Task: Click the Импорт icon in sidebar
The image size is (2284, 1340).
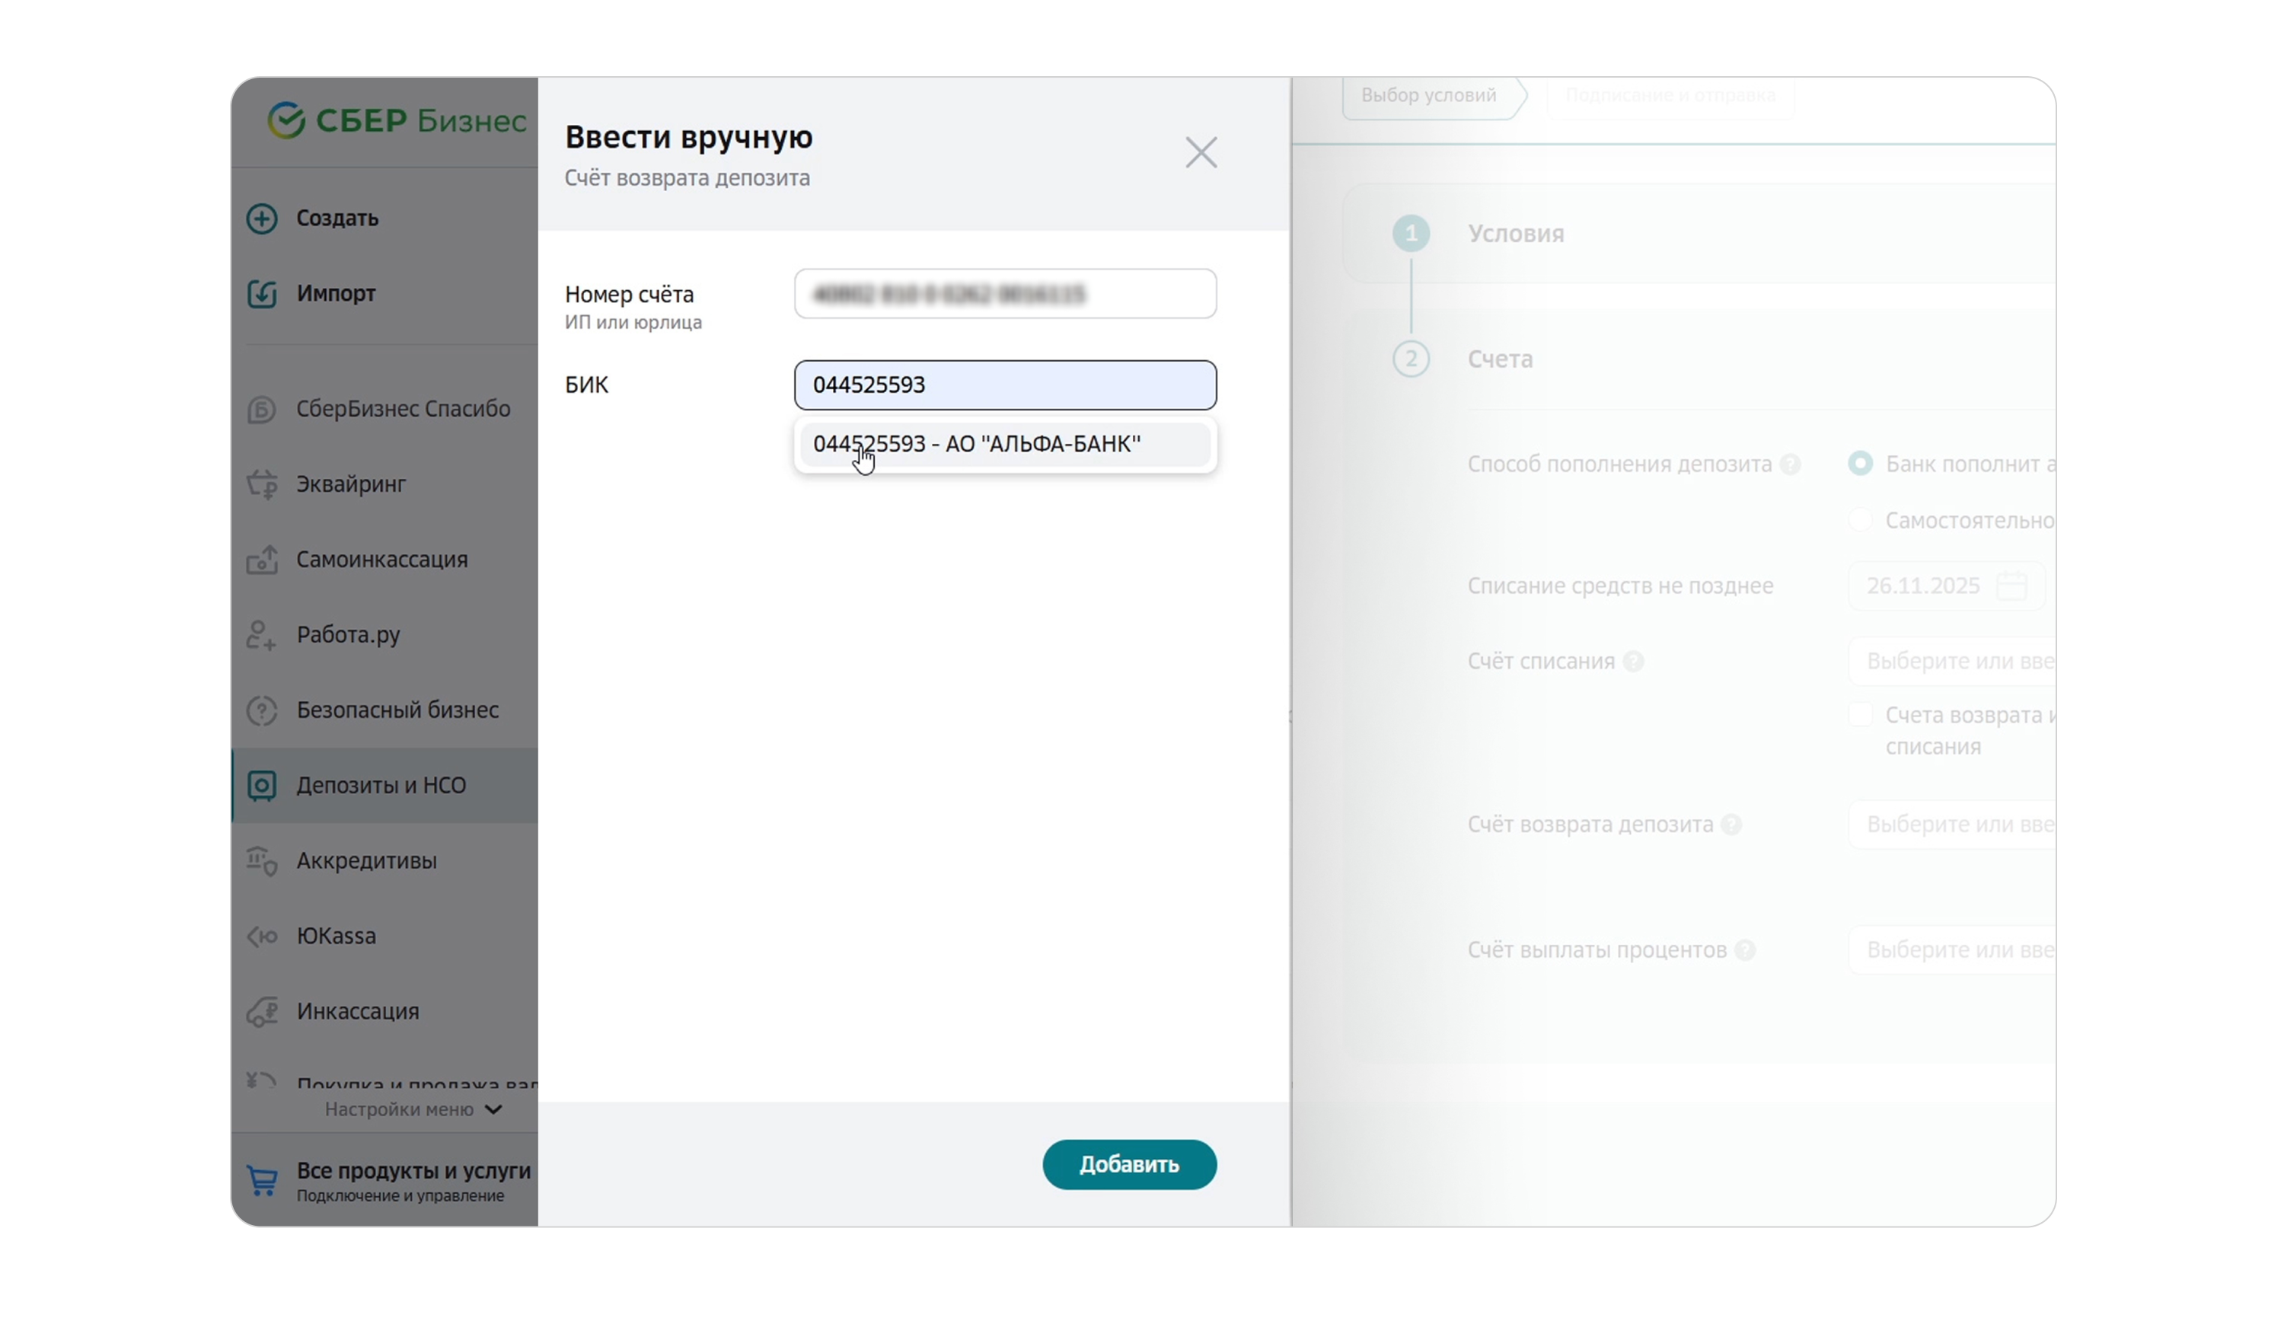Action: tap(262, 294)
